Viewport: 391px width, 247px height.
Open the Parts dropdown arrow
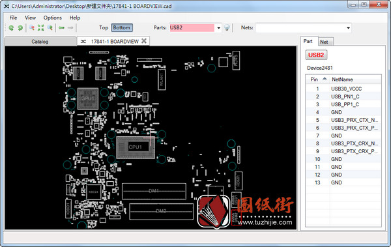(218, 28)
